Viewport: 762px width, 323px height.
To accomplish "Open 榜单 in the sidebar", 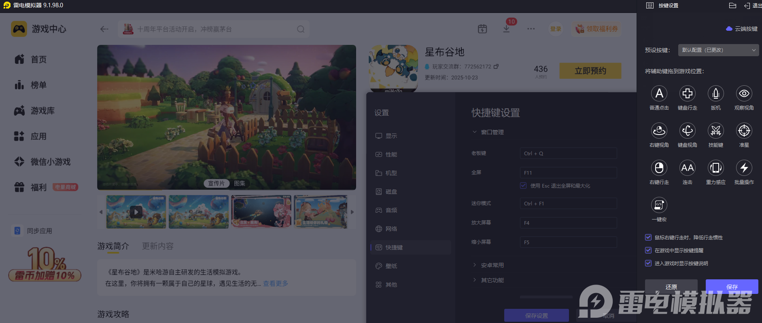I will coord(30,85).
